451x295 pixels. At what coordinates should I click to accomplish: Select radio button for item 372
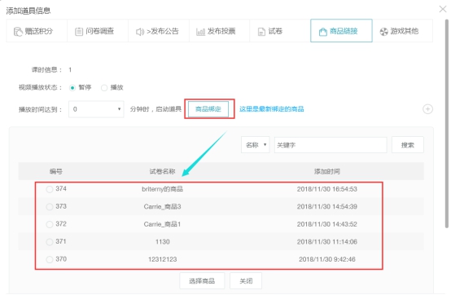(x=50, y=224)
